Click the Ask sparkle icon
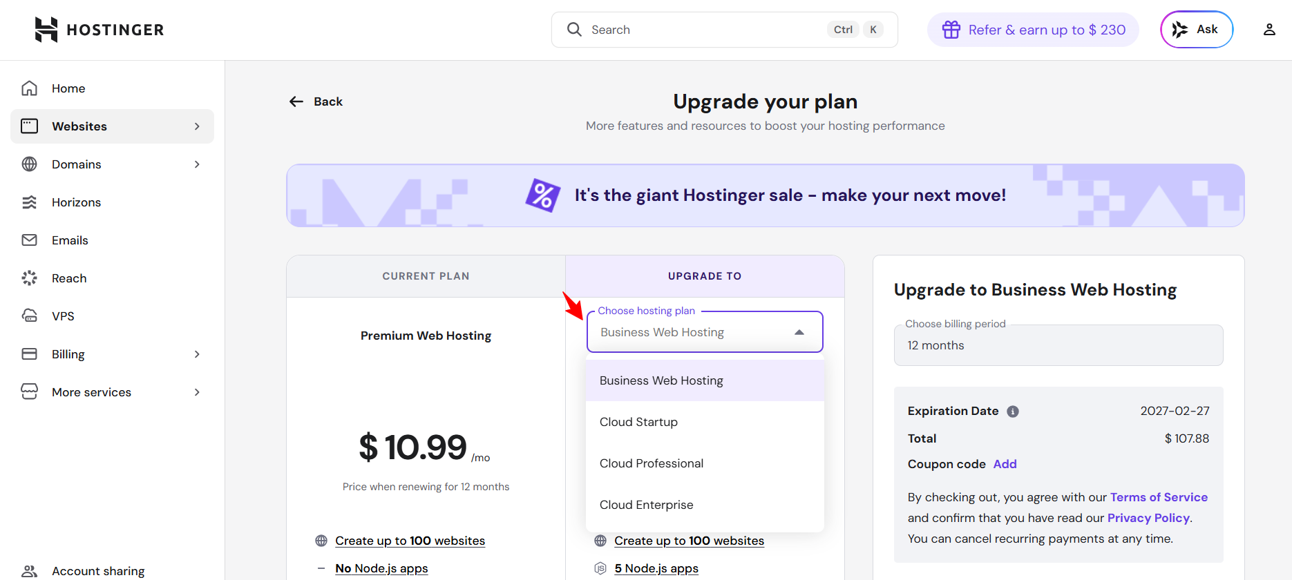The height and width of the screenshot is (580, 1292). 1180,29
